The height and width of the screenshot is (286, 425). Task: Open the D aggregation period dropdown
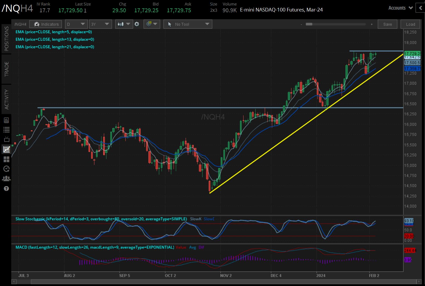click(76, 24)
